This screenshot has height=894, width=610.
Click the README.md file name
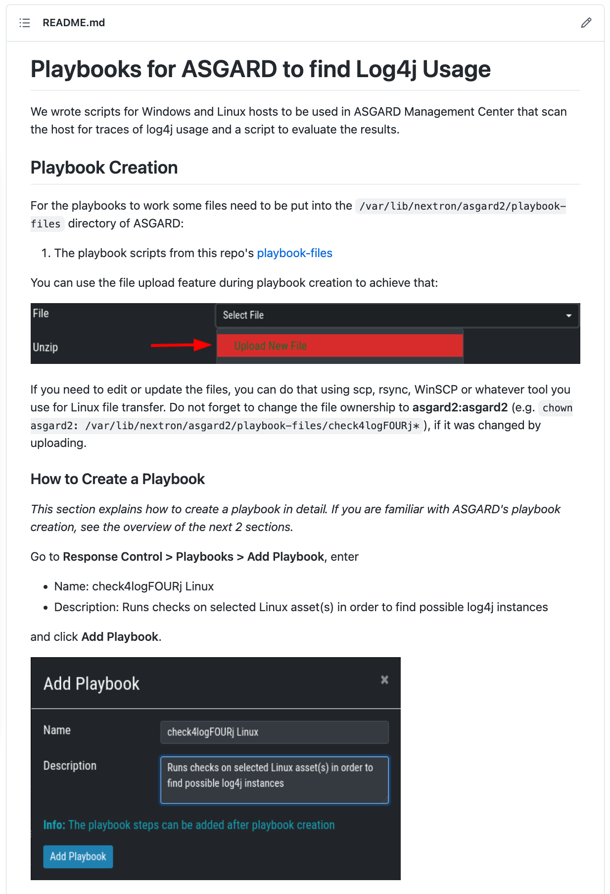(74, 23)
